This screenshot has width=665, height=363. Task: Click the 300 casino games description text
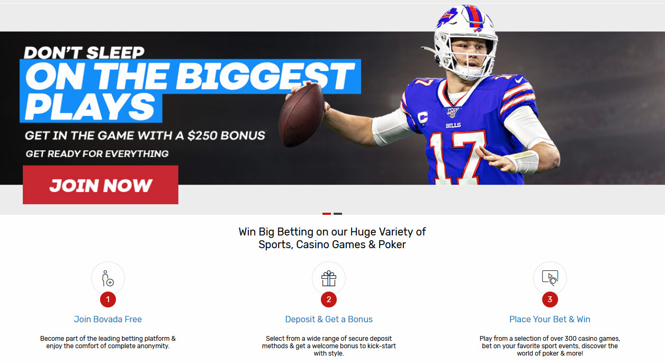pyautogui.click(x=550, y=346)
